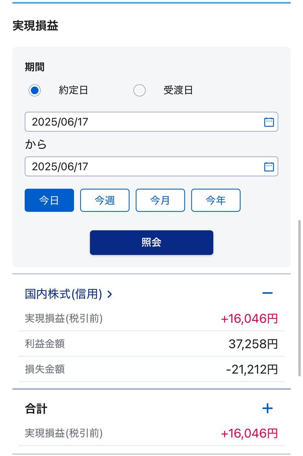Collapse 国内株式(信用) section with minus icon
The image size is (303, 456).
click(268, 293)
